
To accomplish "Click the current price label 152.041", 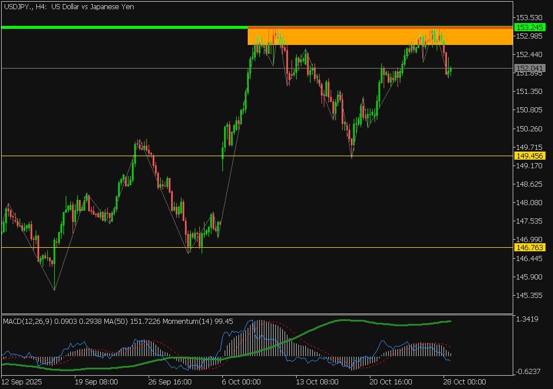I will 528,69.
